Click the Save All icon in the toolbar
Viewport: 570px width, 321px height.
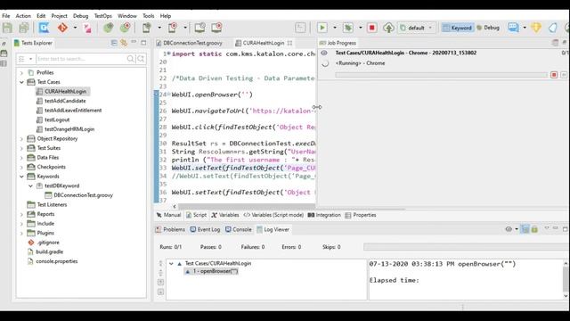coord(24,28)
